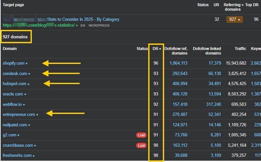Open hubspot.com dofollow ref. domains 406,994
This screenshot has height=162, width=261.
coord(180,84)
